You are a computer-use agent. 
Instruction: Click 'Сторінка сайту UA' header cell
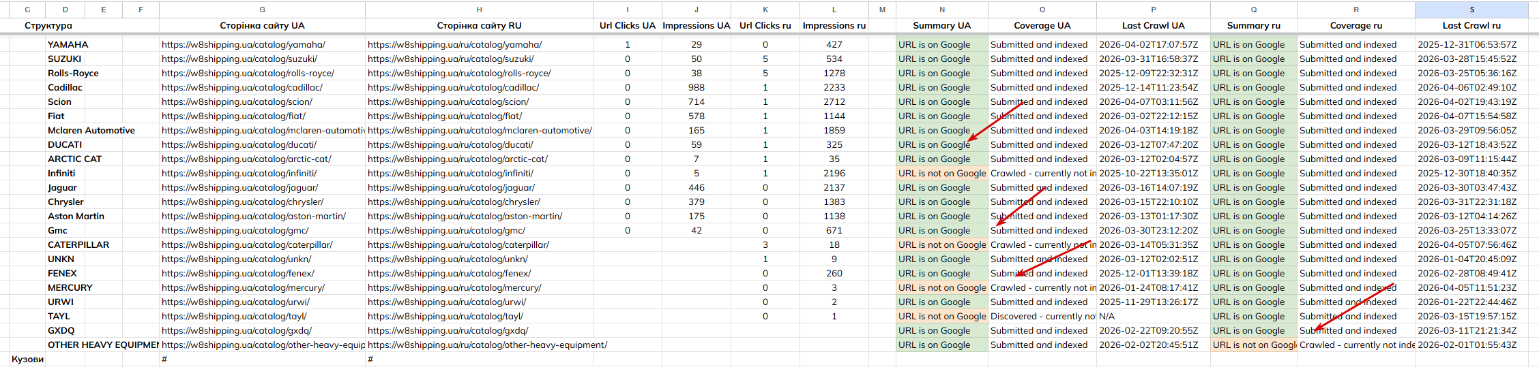262,26
